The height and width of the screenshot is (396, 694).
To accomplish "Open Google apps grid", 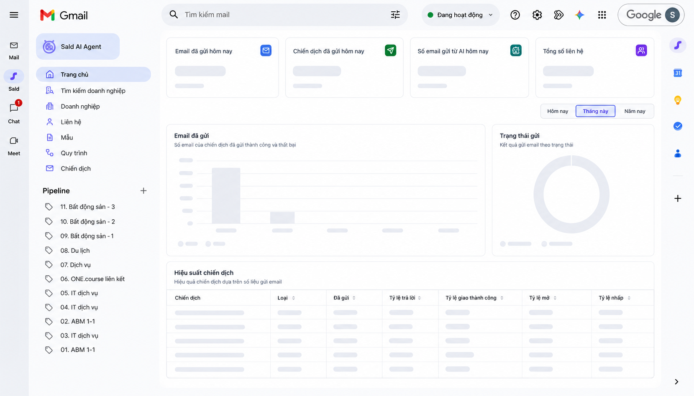I will (x=602, y=15).
